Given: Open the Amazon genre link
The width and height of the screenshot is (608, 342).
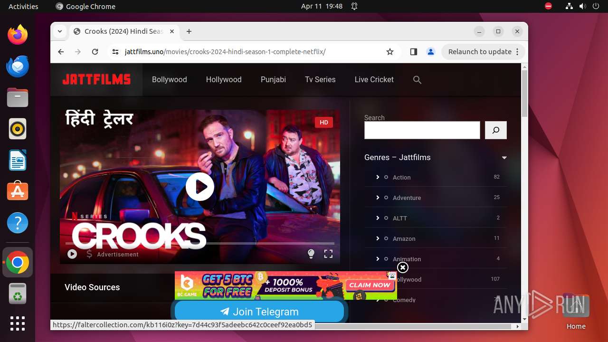Looking at the screenshot, I should [x=404, y=238].
